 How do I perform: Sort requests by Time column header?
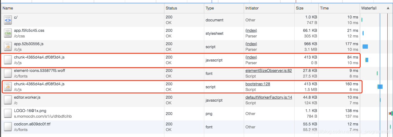[x=339, y=8]
